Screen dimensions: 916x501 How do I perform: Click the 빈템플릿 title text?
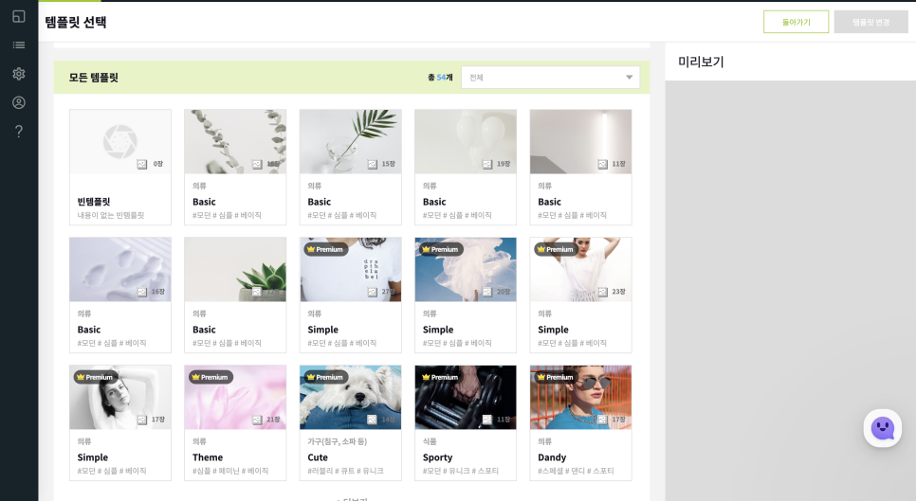[x=94, y=202]
